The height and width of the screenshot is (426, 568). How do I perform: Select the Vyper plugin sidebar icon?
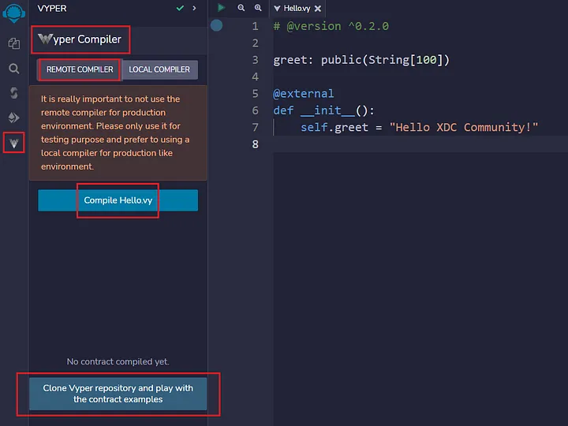(x=13, y=143)
